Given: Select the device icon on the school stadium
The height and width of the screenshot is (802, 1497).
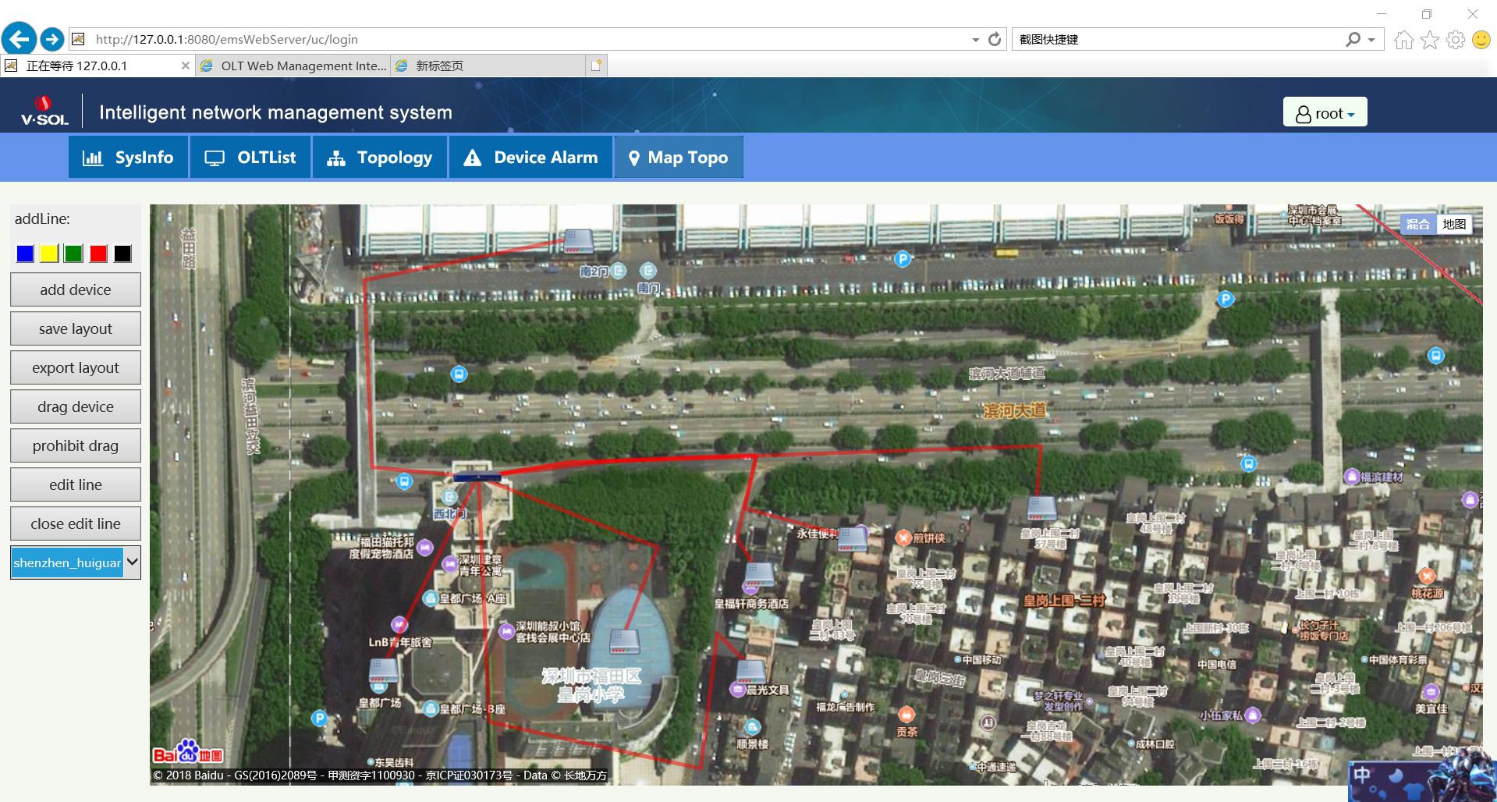Looking at the screenshot, I should click(x=624, y=641).
